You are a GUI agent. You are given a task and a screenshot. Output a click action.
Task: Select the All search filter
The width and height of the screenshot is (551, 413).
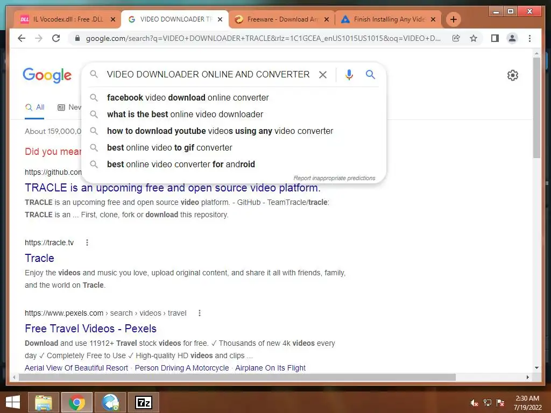(x=34, y=108)
